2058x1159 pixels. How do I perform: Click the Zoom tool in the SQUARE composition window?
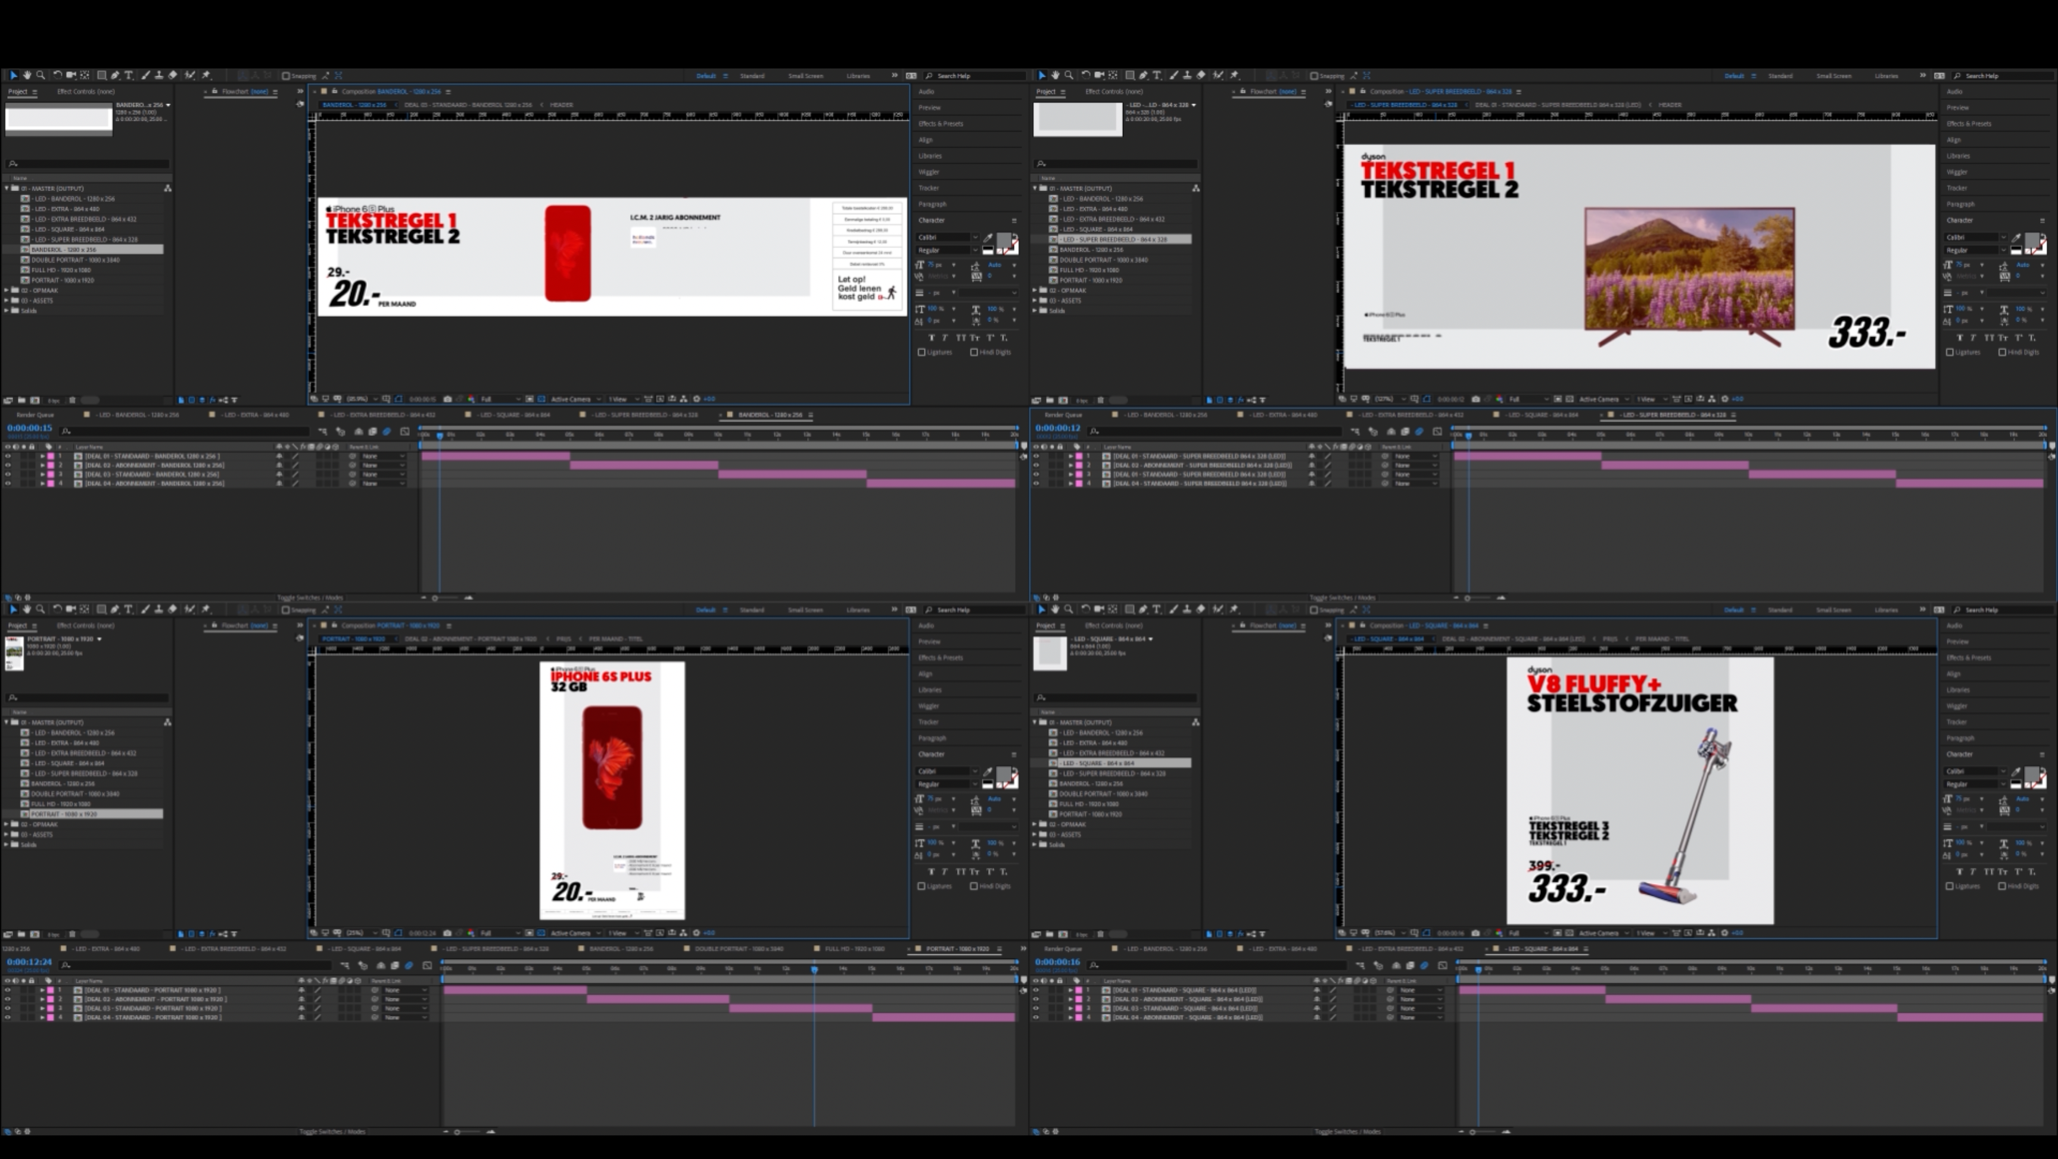1069,609
